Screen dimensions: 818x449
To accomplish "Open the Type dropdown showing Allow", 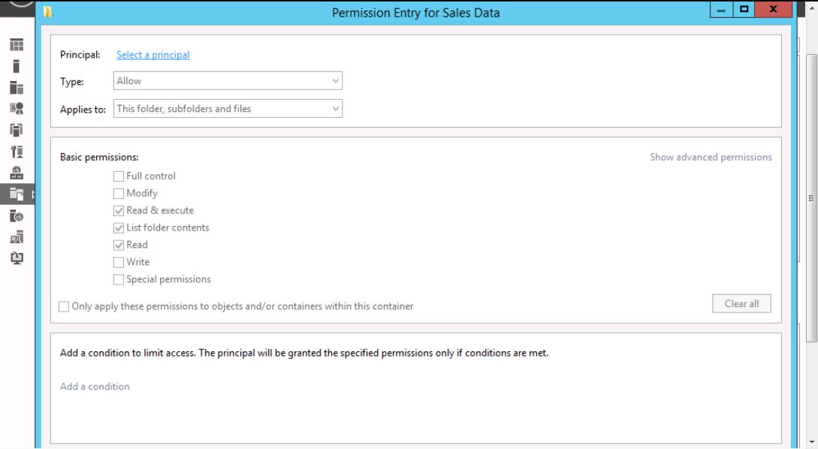I will tap(228, 81).
